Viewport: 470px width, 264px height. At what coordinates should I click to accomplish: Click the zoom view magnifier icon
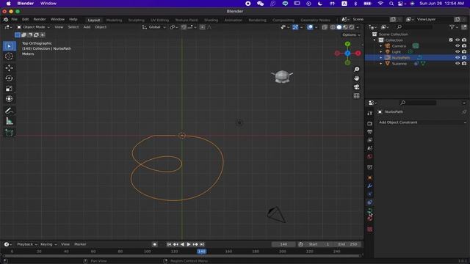click(x=356, y=70)
